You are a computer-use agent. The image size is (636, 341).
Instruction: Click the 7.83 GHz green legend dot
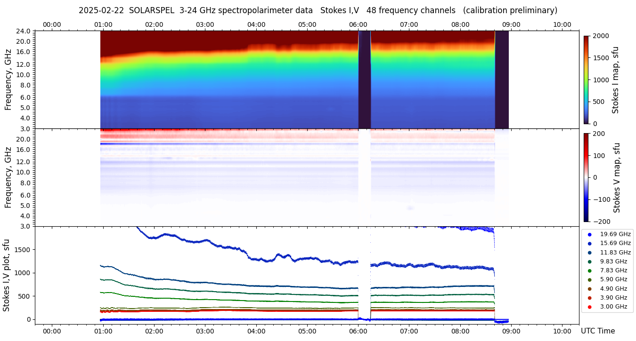click(x=589, y=270)
